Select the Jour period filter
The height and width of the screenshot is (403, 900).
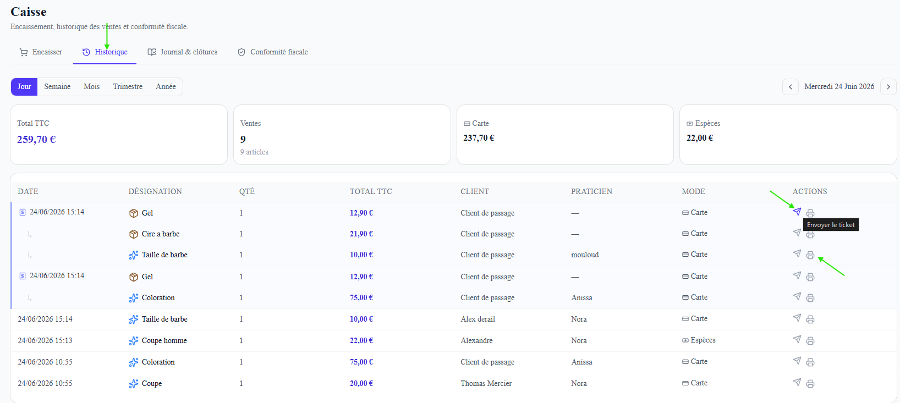pos(24,87)
